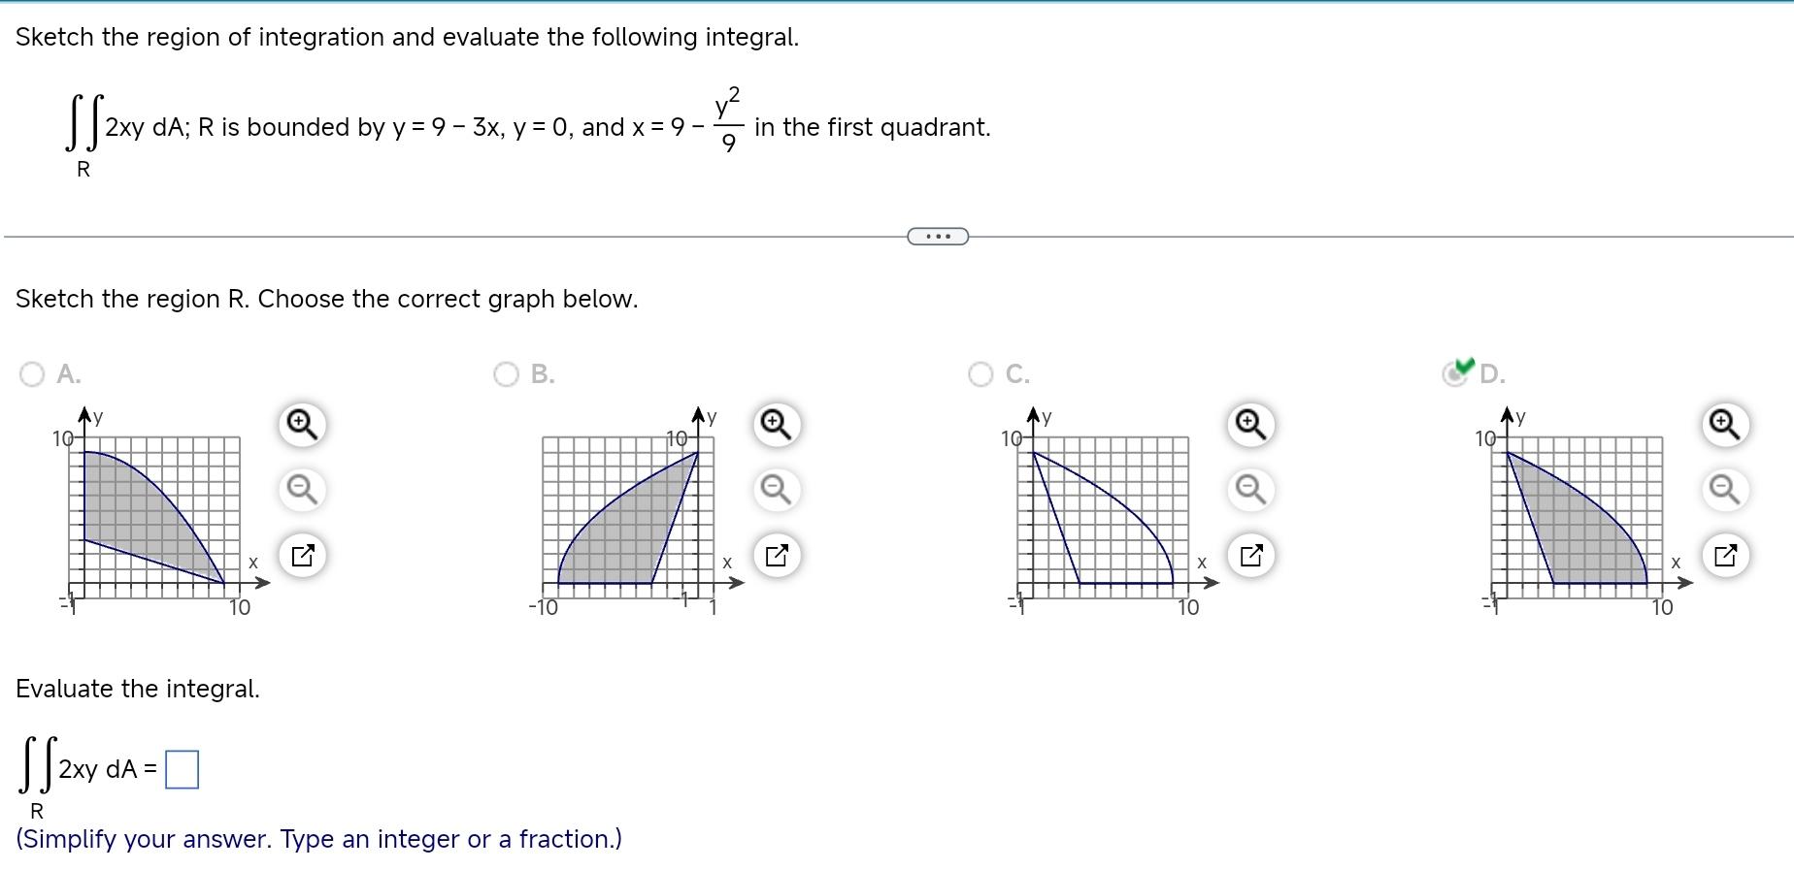Screen dimensions: 1794x870
Task: Open graph B in a larger view
Action: (x=774, y=555)
